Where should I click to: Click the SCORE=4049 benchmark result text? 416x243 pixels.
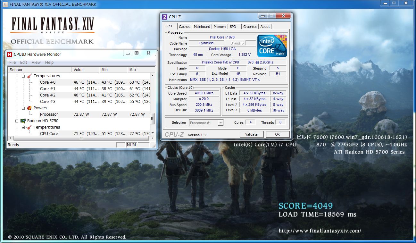[305, 206]
